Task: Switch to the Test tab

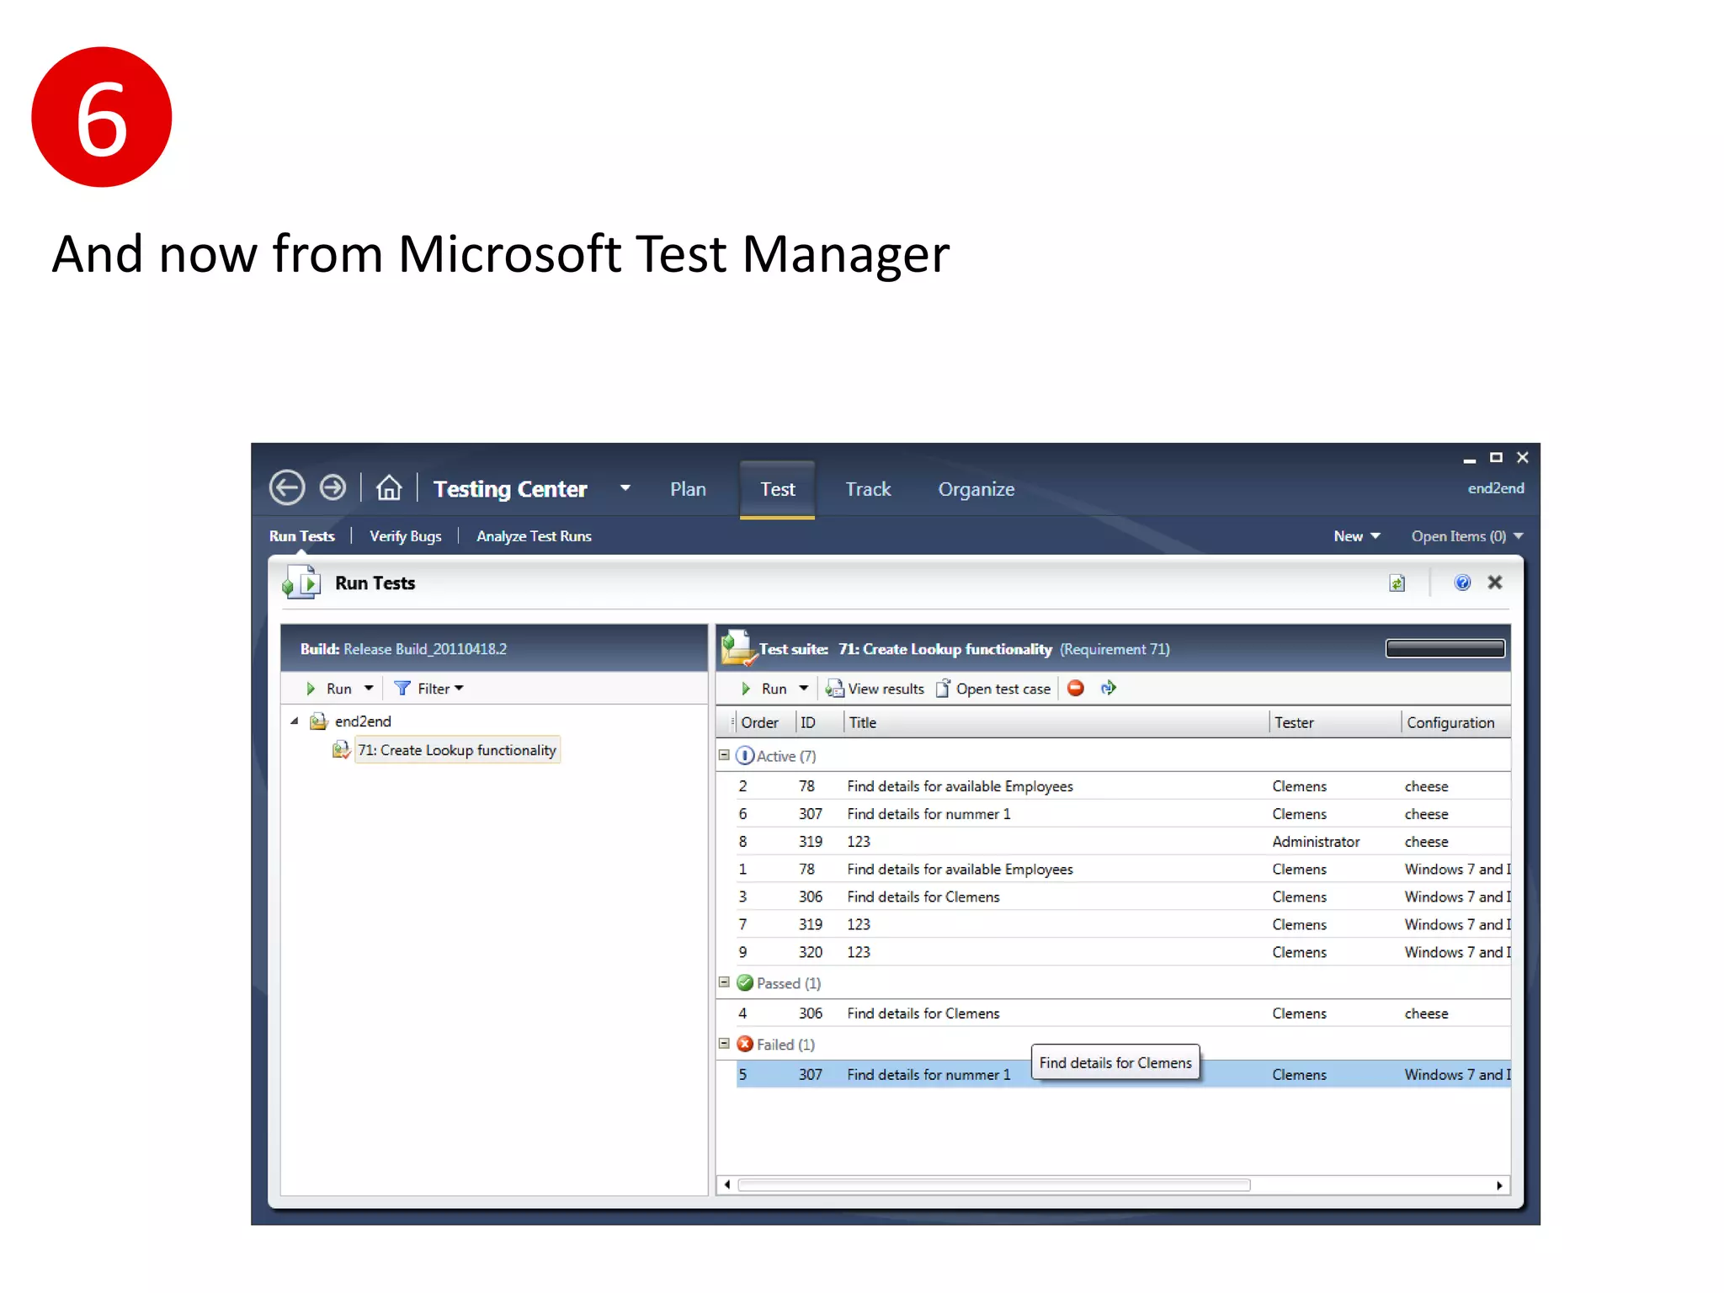Action: (777, 489)
